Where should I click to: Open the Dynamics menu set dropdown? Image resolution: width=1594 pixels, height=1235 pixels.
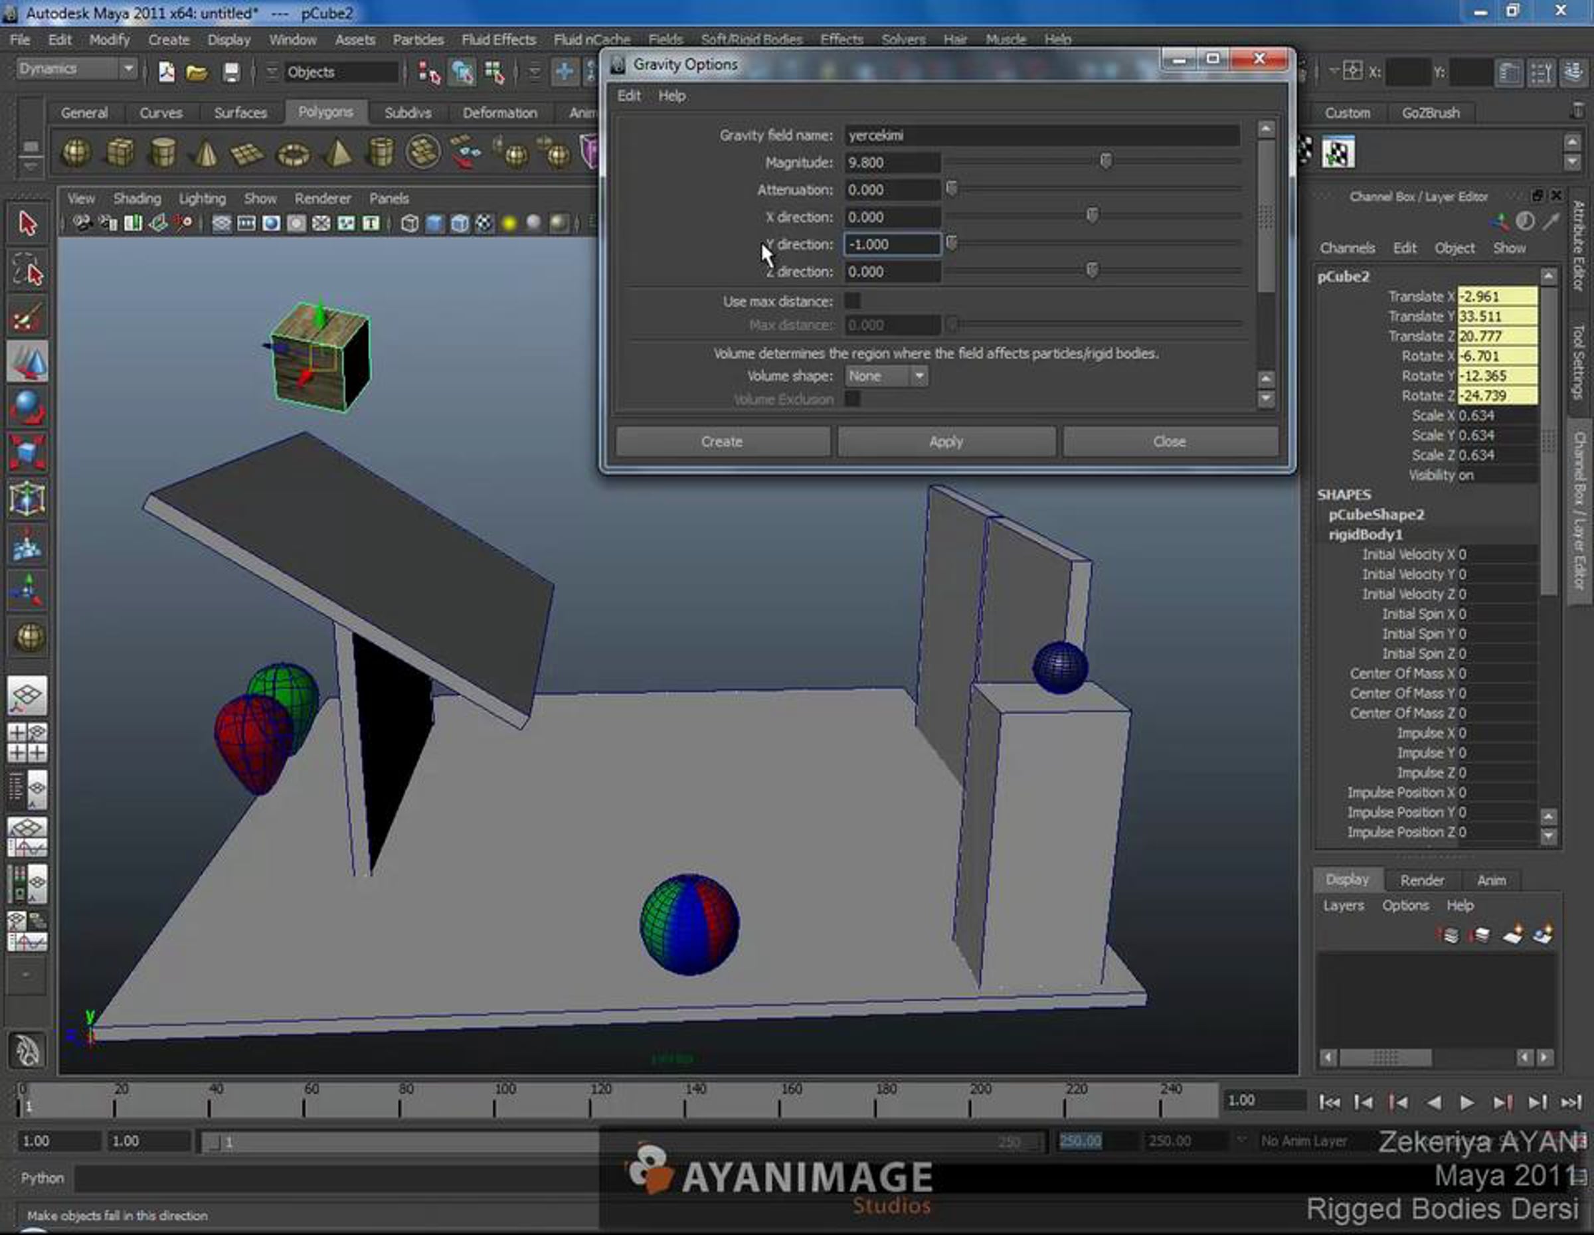coord(76,69)
